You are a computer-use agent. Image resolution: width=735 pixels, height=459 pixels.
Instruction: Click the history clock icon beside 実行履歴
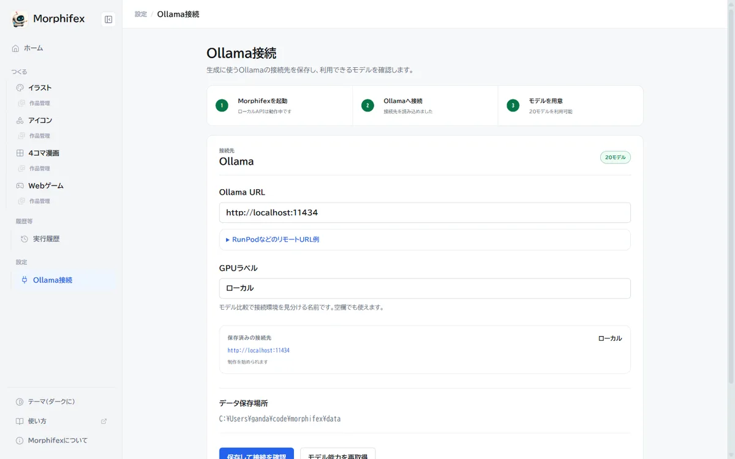(24, 239)
